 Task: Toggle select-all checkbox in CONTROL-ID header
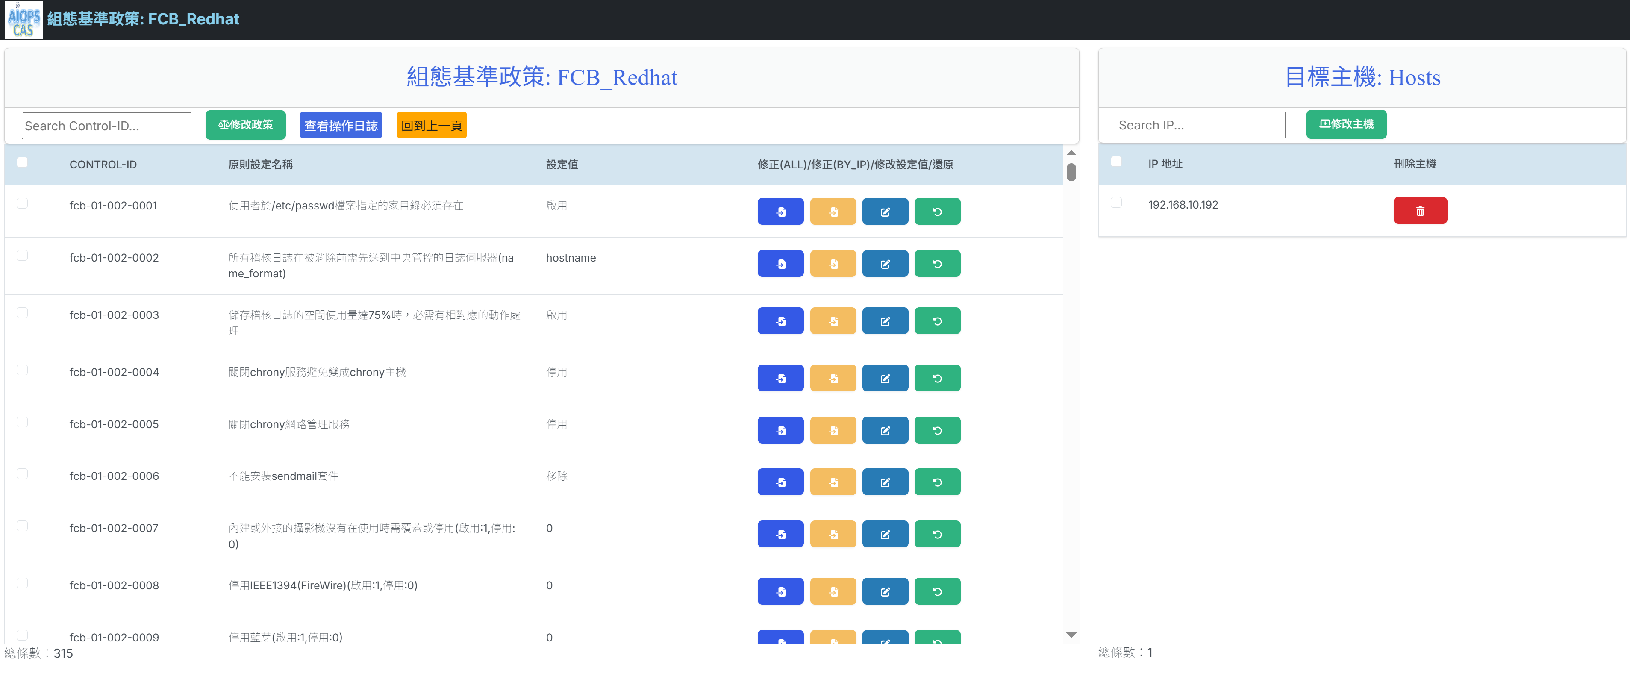22,162
